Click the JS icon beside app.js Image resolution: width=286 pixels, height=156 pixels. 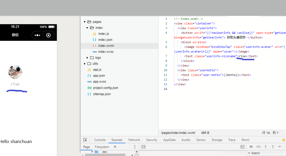point(89,70)
